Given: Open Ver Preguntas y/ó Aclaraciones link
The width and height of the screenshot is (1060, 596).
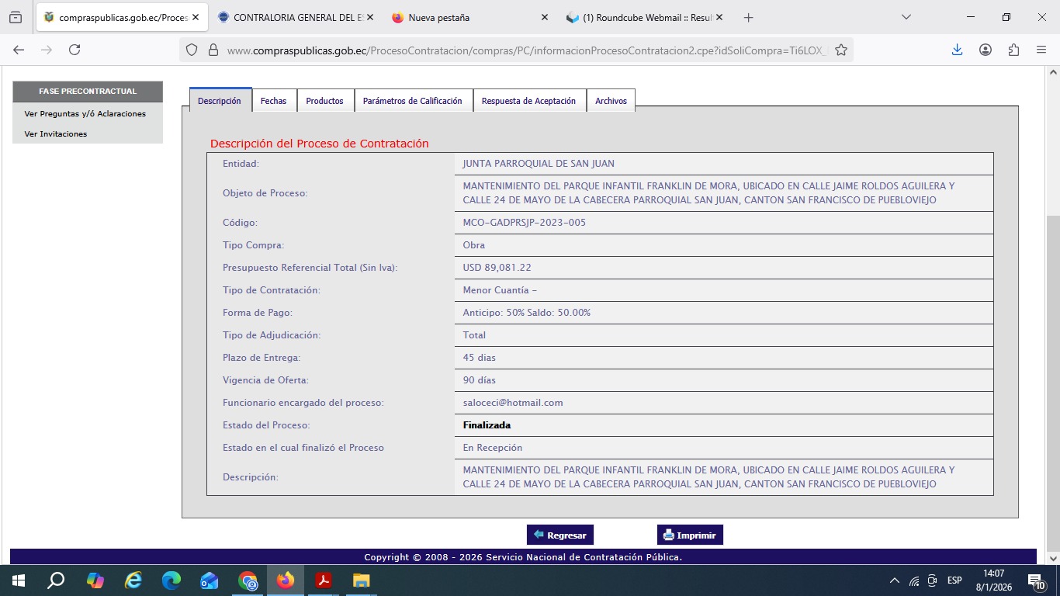Looking at the screenshot, I should [85, 113].
